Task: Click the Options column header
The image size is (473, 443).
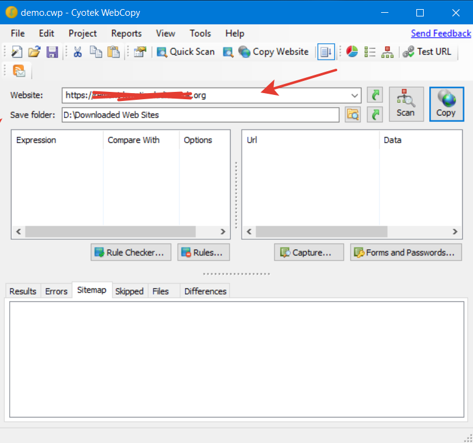Action: pyautogui.click(x=205, y=140)
